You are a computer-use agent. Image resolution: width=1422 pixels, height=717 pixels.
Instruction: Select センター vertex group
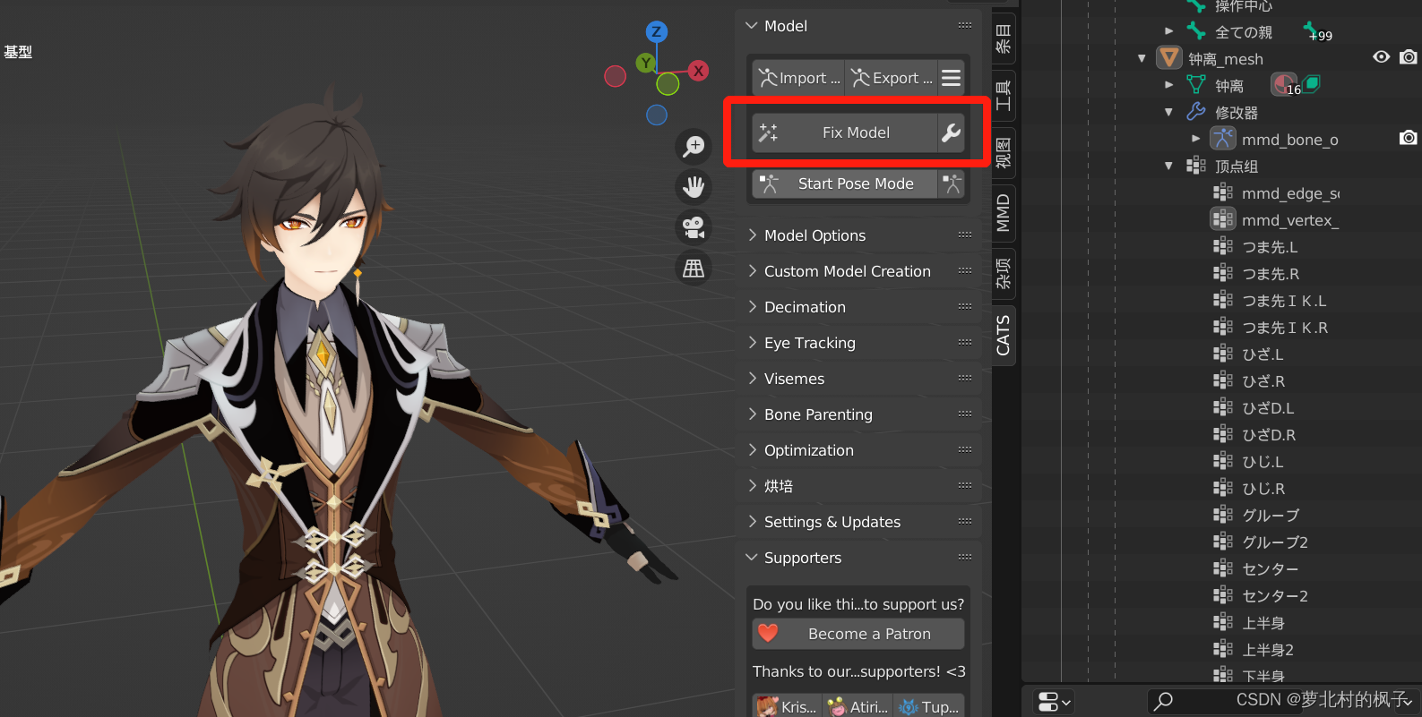pyautogui.click(x=1270, y=569)
